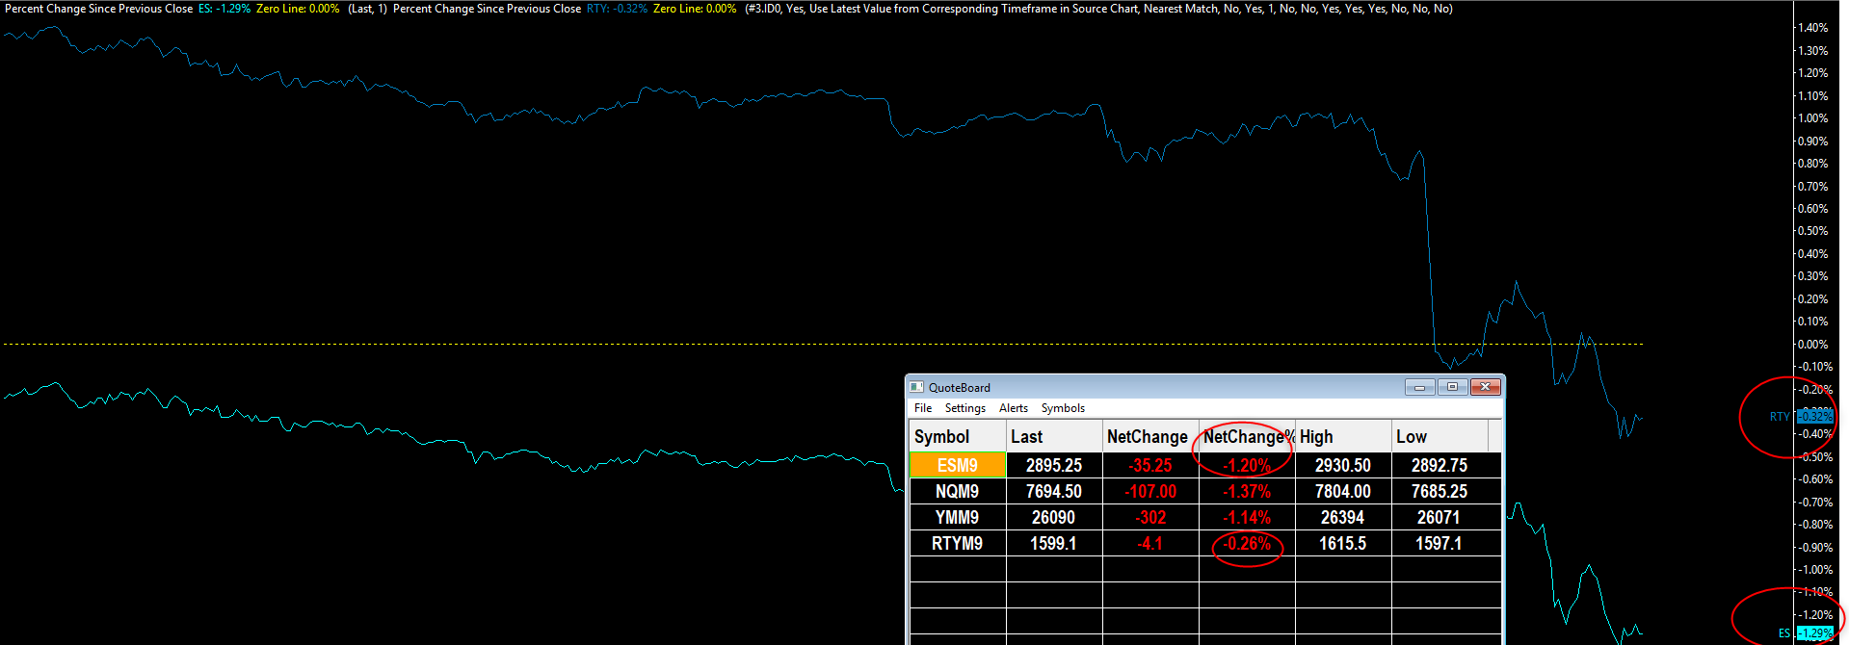Click YMM9 high value 26394
The width and height of the screenshot is (1849, 645).
(x=1343, y=517)
